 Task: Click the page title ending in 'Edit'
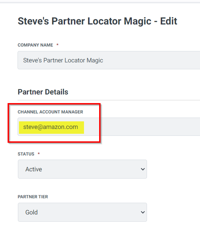coord(97,21)
